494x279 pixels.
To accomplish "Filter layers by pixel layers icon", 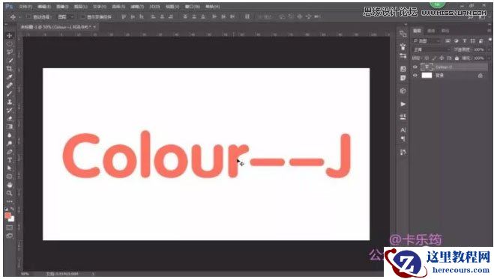I will coord(448,41).
